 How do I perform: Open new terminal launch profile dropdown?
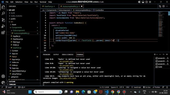157,55
